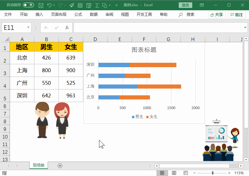
Task: Click the table icon next to the sigma
Action: (x=88, y=5)
